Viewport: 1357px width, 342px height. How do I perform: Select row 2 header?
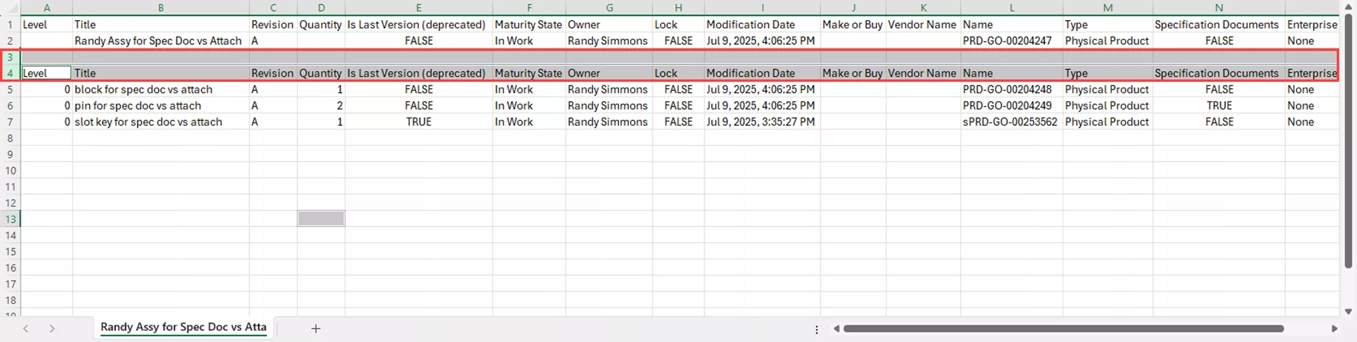(10, 41)
